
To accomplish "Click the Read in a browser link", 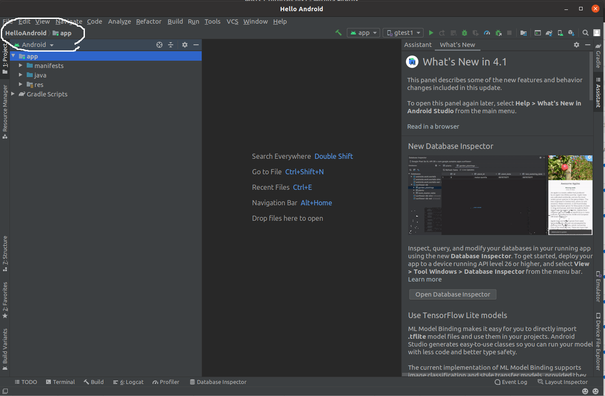I will [x=433, y=127].
